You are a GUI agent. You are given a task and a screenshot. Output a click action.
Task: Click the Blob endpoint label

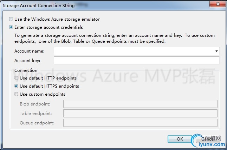35,104
